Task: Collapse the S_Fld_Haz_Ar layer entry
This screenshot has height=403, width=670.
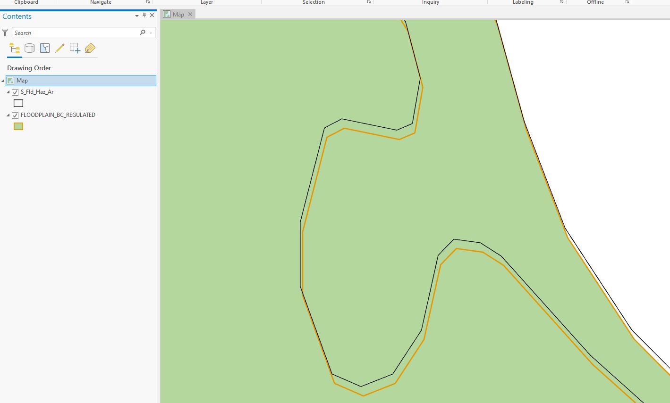Action: point(8,92)
